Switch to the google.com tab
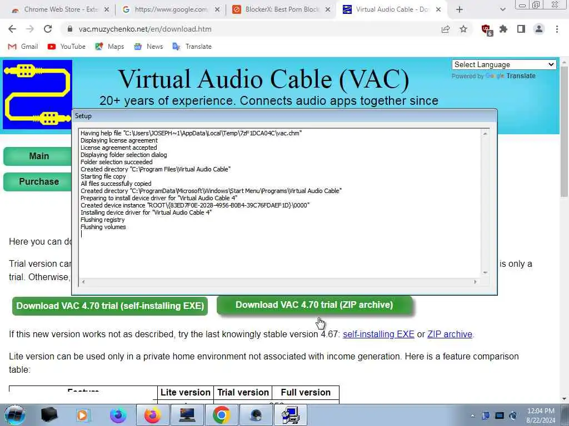 pyautogui.click(x=171, y=9)
